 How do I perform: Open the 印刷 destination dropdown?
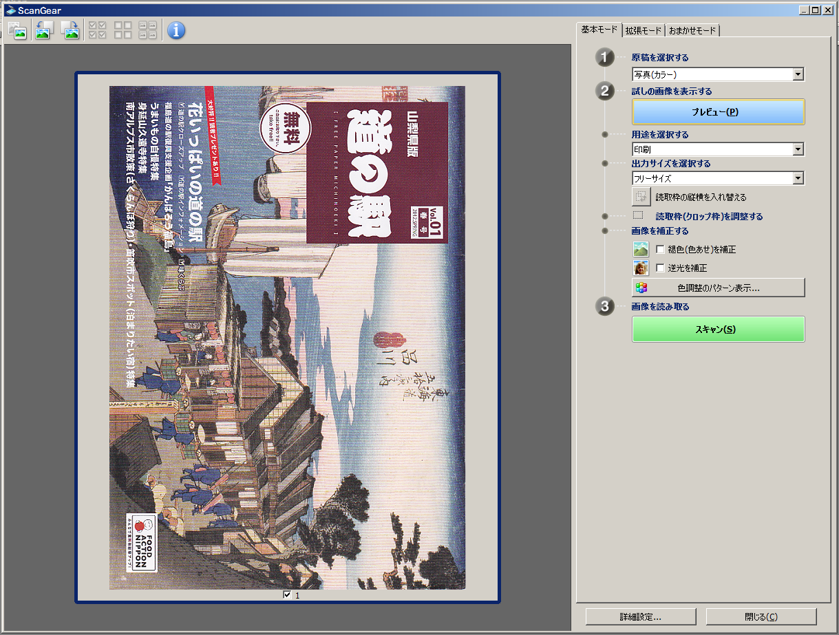tap(718, 149)
